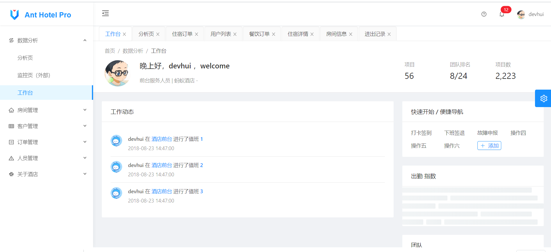
Task: Open 酒店前台 link in 值班 3 entry
Action: (162, 191)
